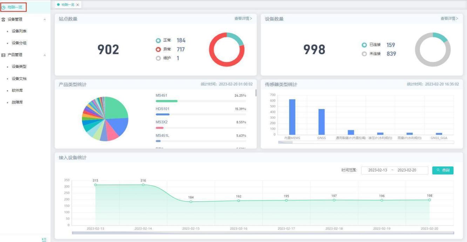Toggle the 已连接 legend marker
Screen dimensions: 467x242
coord(364,45)
